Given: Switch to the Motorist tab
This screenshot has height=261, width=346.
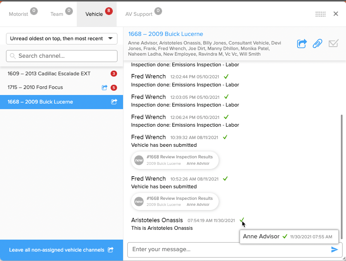Looking at the screenshot, I should point(18,14).
